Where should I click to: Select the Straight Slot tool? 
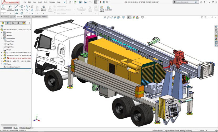(17, 13)
